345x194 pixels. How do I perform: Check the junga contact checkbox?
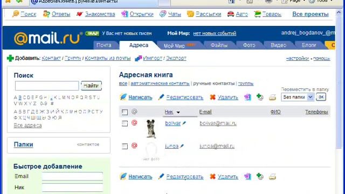(x=125, y=146)
